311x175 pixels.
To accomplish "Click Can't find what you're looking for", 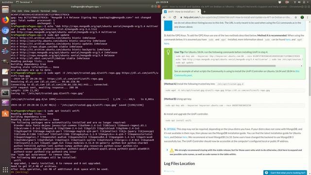I will (285, 173).
